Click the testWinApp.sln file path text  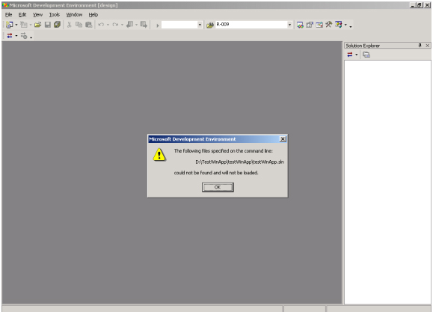(240, 162)
